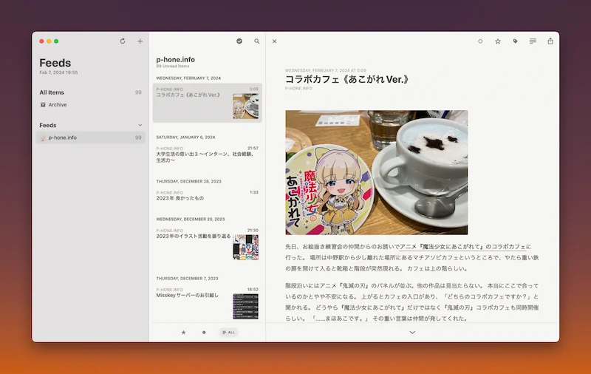Star the current article in the toolbar
Image resolution: width=591 pixels, height=374 pixels.
tap(497, 41)
